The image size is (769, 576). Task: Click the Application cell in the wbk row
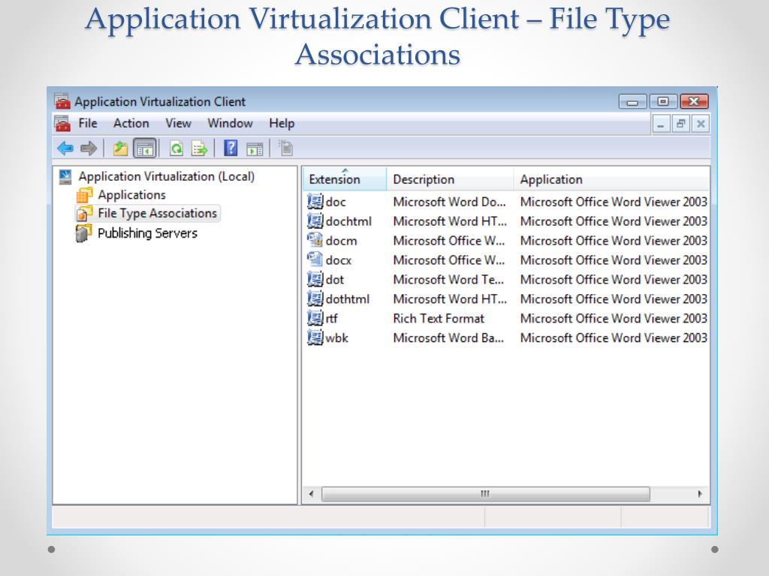[x=614, y=338]
